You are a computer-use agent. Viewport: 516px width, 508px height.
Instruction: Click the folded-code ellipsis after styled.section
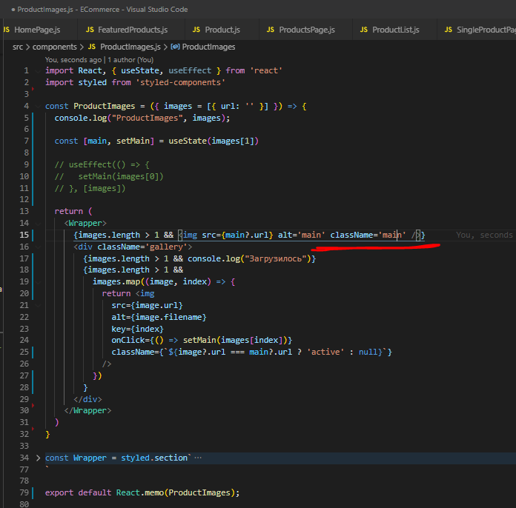click(x=197, y=458)
